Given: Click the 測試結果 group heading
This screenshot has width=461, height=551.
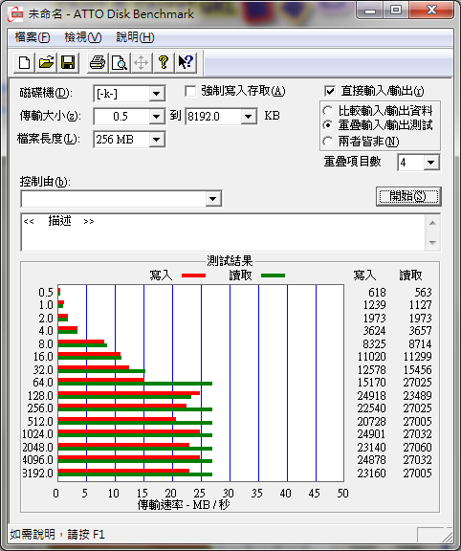Looking at the screenshot, I should click(x=230, y=261).
